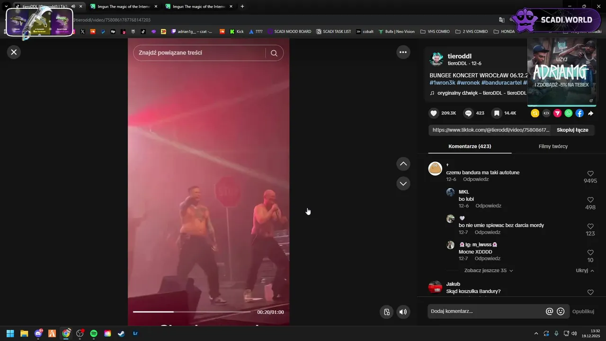Open the #banduracartel hashtag link
The width and height of the screenshot is (606, 341).
[501, 82]
